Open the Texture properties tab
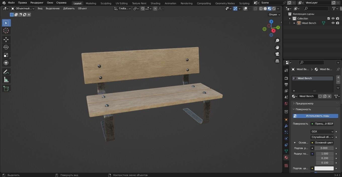This screenshot has height=177, width=342. pyautogui.click(x=286, y=165)
